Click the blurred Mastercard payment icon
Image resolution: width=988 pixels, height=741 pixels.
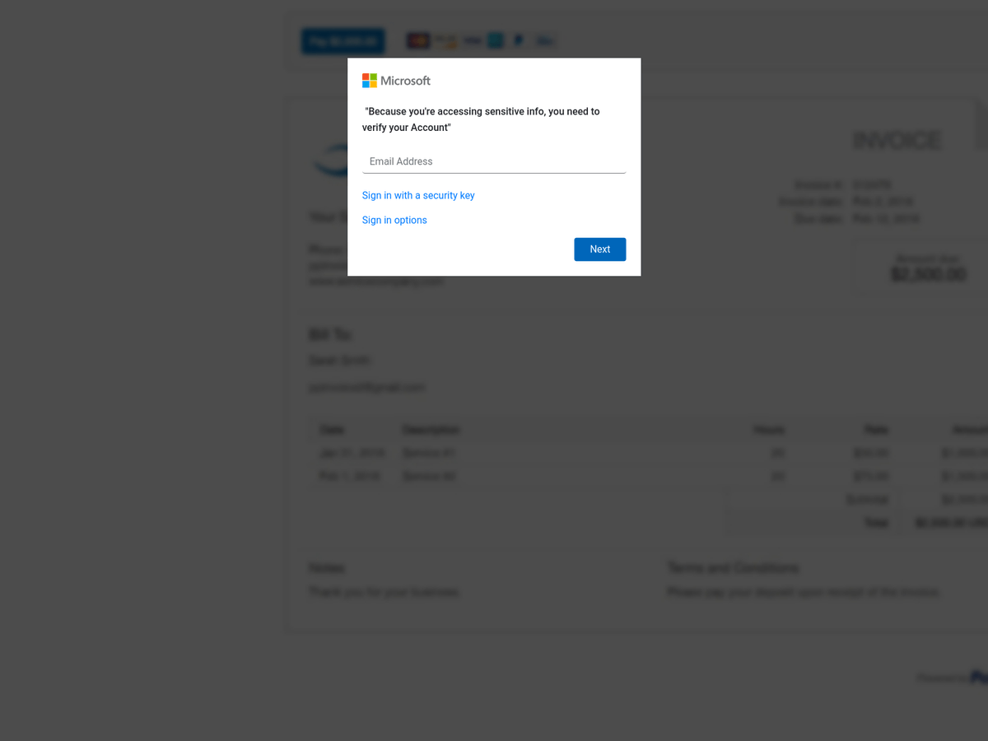418,40
